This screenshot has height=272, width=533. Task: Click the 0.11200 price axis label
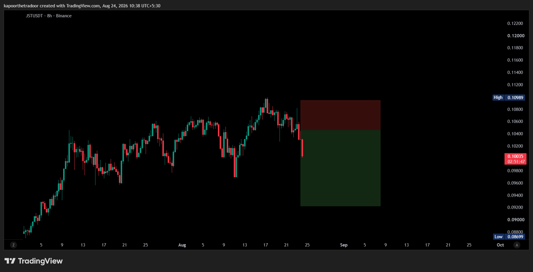(515, 85)
